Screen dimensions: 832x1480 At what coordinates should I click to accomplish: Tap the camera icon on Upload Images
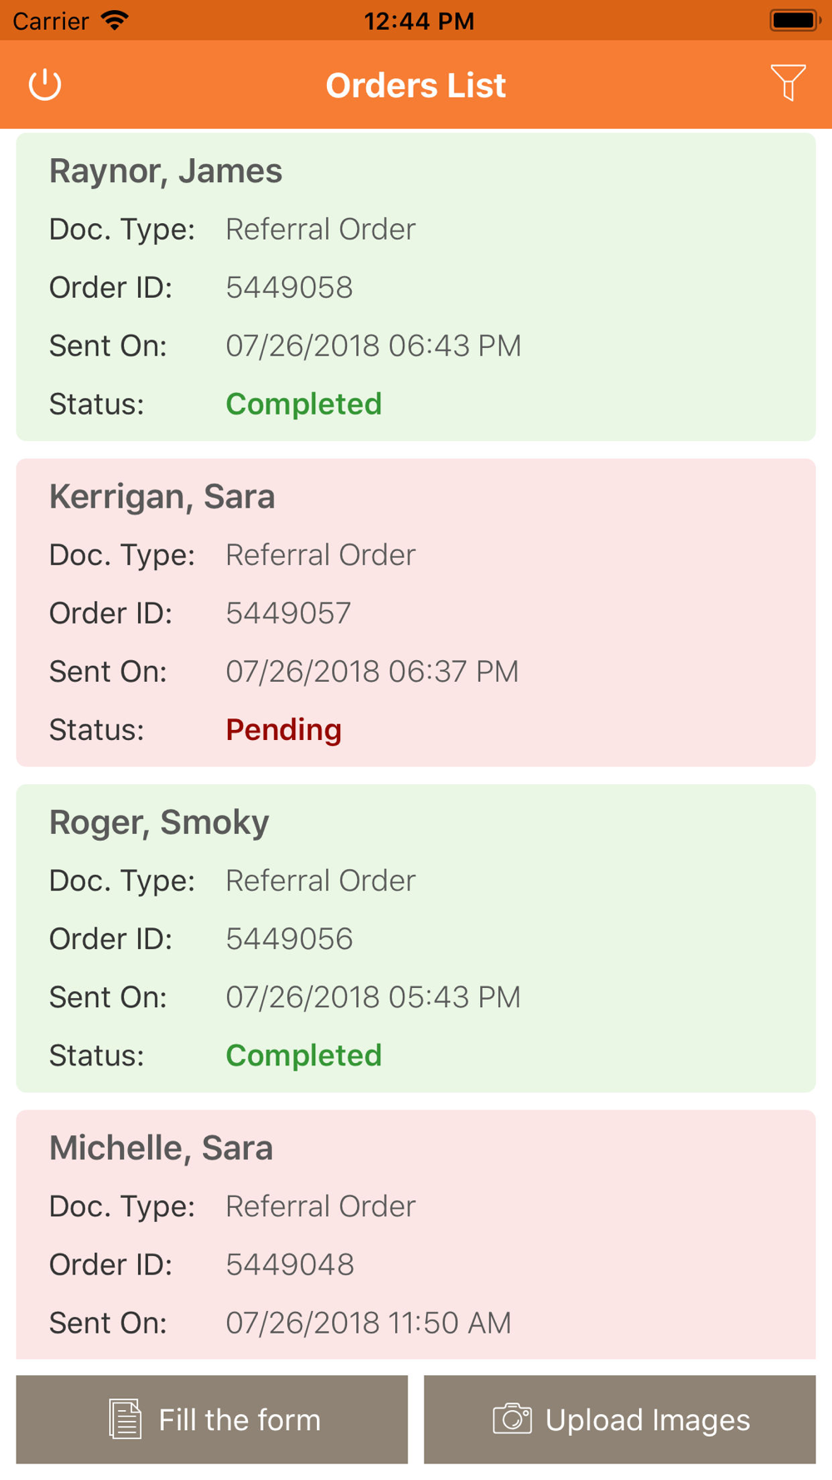[512, 1418]
